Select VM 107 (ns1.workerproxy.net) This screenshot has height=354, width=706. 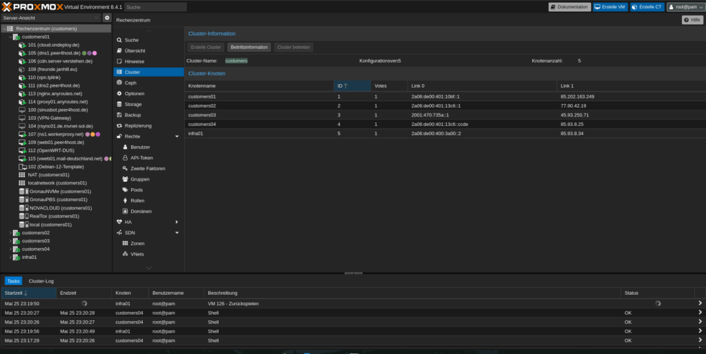(x=55, y=134)
